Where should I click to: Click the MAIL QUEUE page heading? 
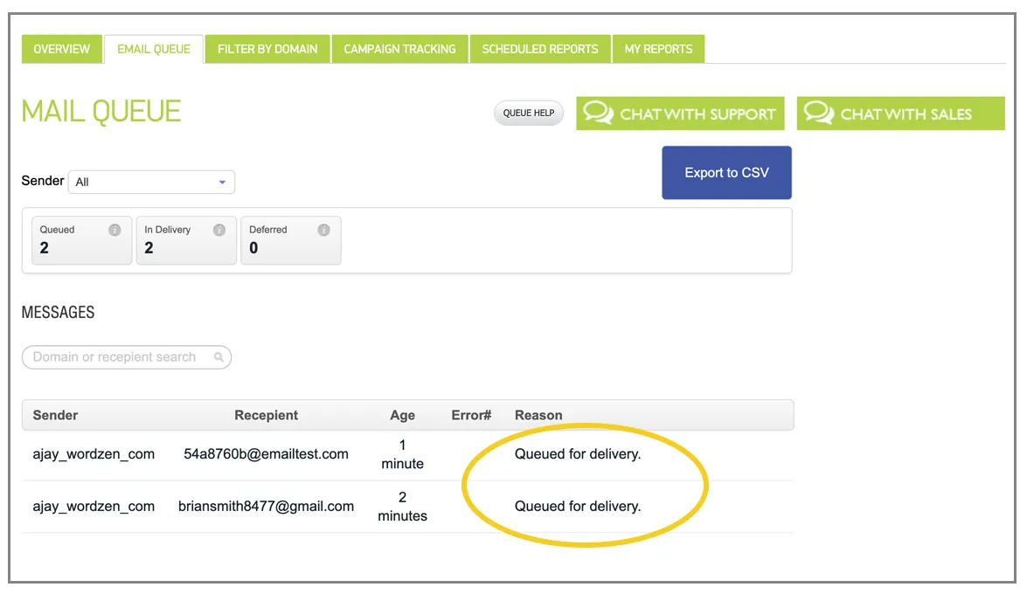101,111
